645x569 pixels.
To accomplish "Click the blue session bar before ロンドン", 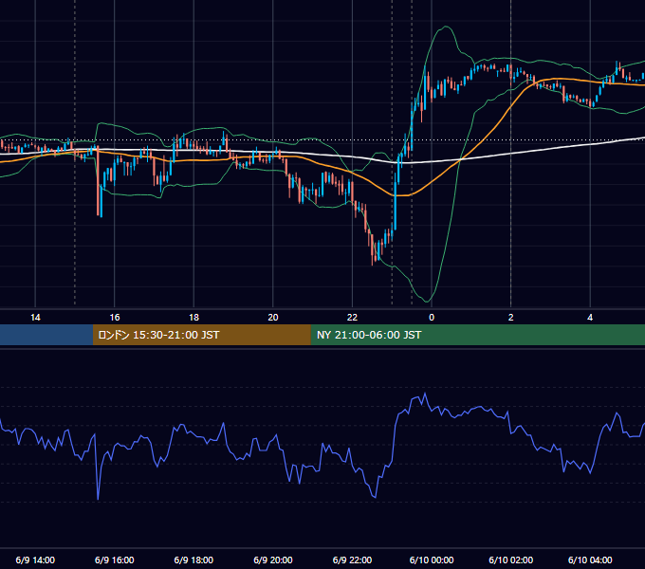I will [46, 335].
